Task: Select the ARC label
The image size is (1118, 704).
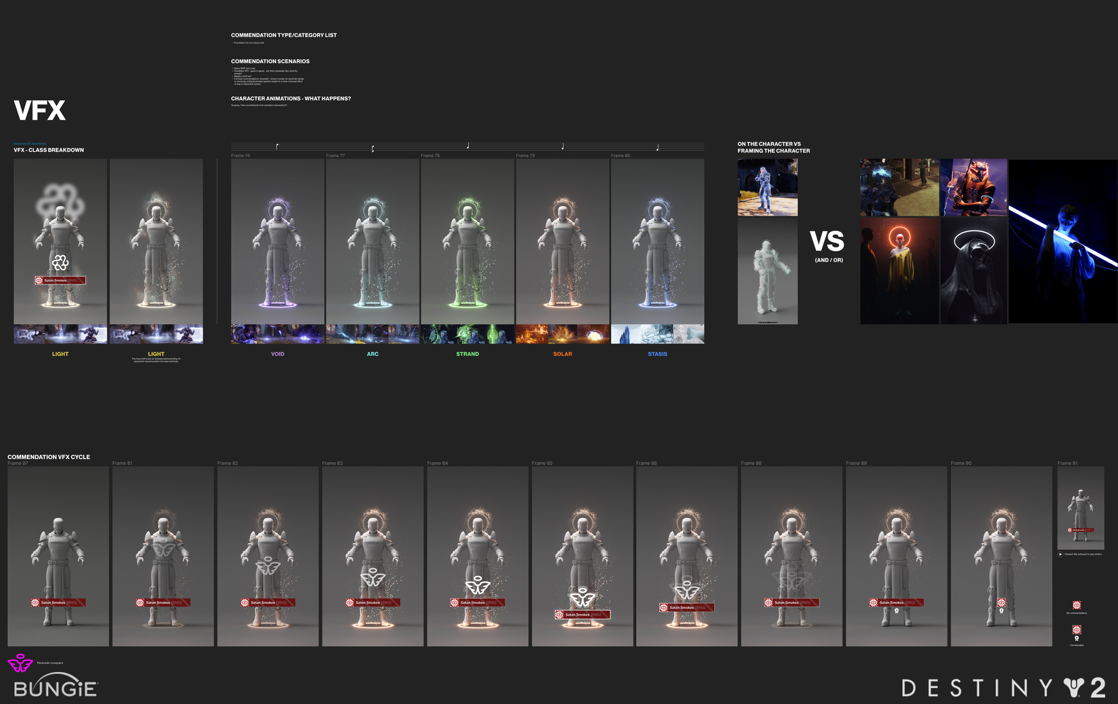Action: point(373,354)
